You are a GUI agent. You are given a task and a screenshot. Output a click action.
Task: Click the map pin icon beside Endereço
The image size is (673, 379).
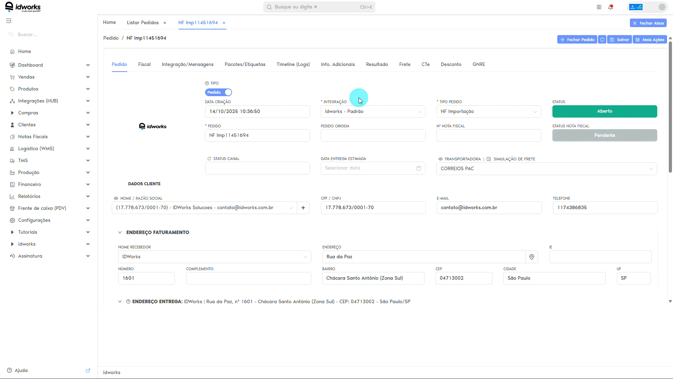(x=532, y=257)
